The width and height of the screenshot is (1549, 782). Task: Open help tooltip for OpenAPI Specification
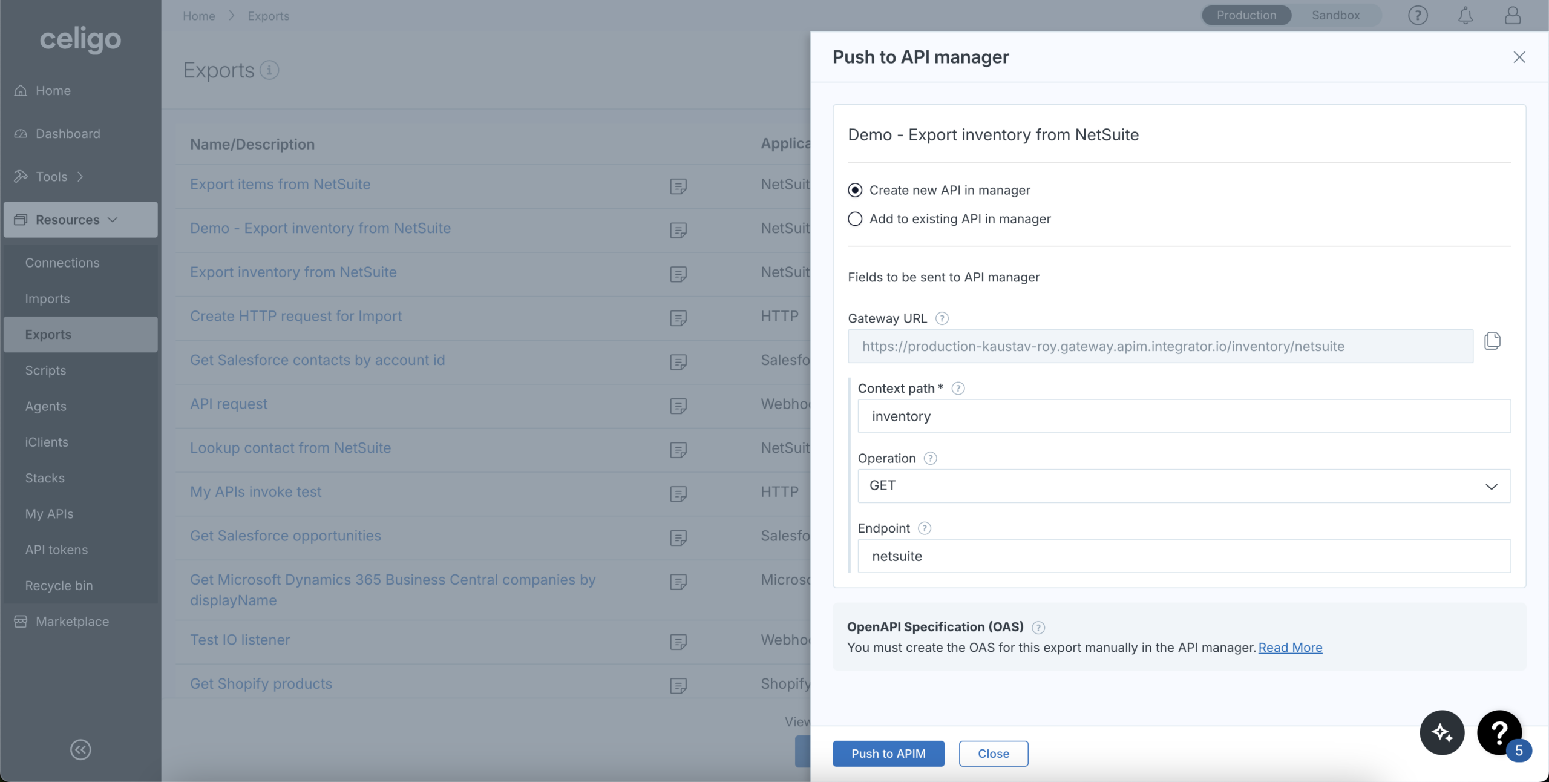(1038, 628)
